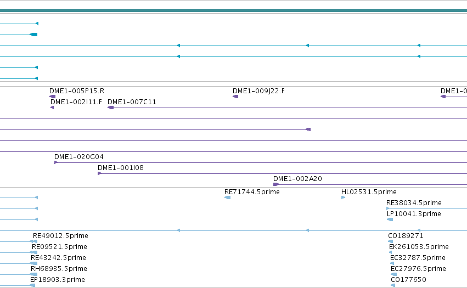467x288 pixels.
Task: Click the glyph beneath RE49012.5prime
Action: coord(33,241)
